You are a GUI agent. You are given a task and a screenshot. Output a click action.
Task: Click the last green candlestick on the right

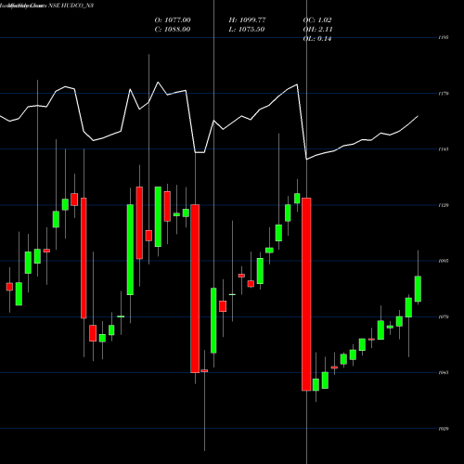(x=418, y=289)
